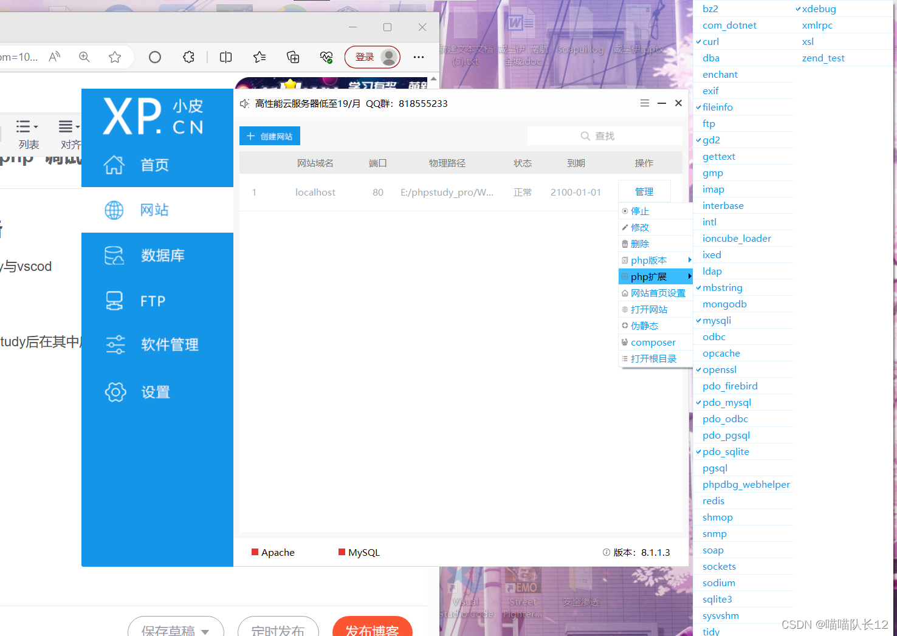Open the phpStudy 设置 settings panel

156,391
